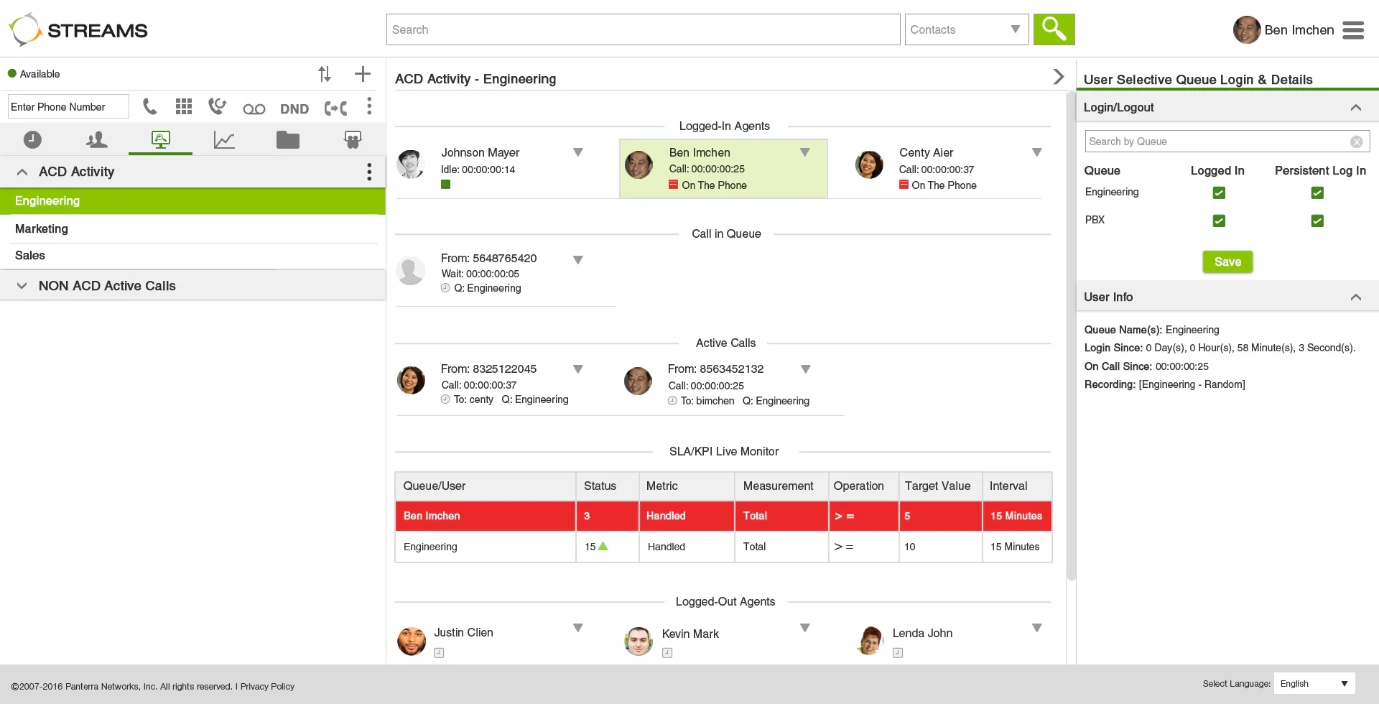Toggle Engineering Persistent Log In checkbox
Image resolution: width=1379 pixels, height=704 pixels.
point(1317,193)
